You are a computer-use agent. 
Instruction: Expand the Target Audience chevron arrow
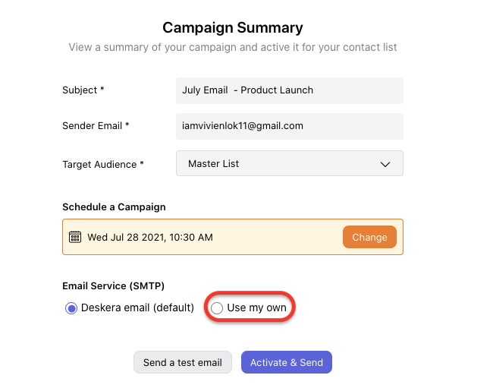coord(385,164)
